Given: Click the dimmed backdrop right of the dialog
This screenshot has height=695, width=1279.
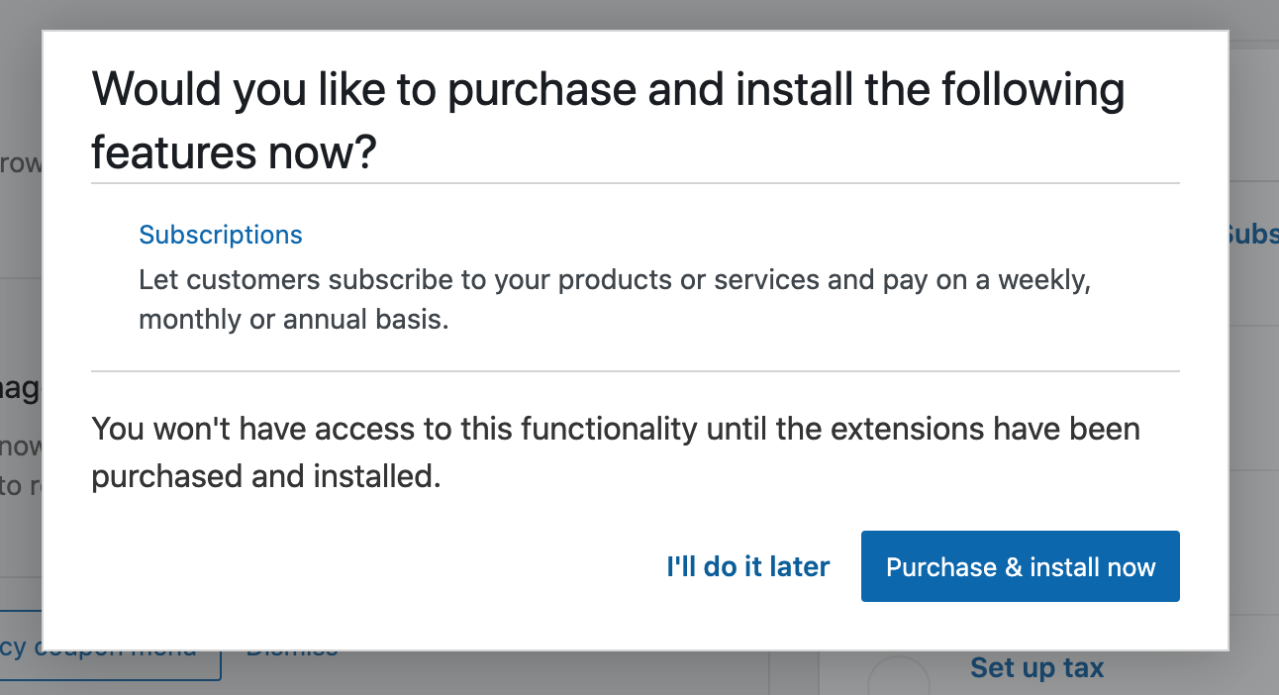Looking at the screenshot, I should click(1254, 396).
